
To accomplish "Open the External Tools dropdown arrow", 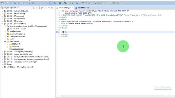I will pos(68,3).
